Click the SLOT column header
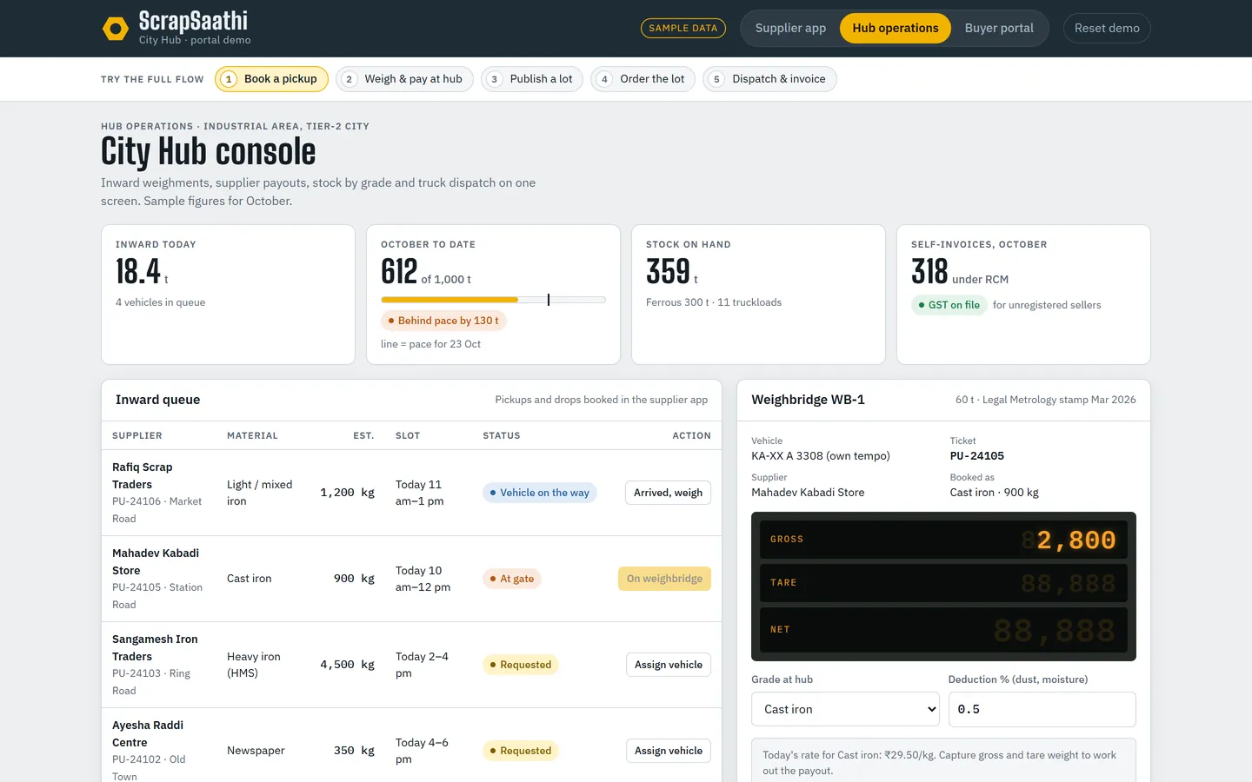The image size is (1252, 782). click(408, 435)
